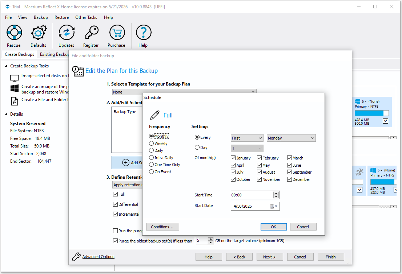Viewport: 402px width, 274px height.
Task: Collapse the Details section
Action: click(6, 114)
